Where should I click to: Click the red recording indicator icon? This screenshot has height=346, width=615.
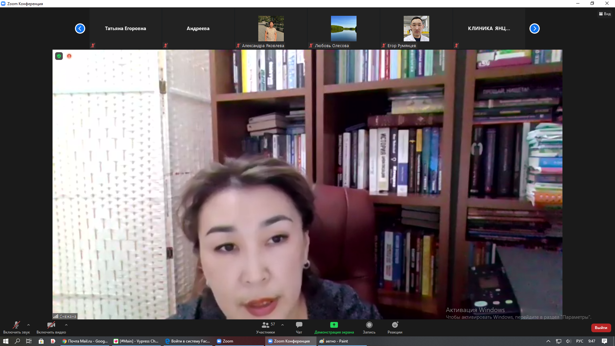click(69, 56)
